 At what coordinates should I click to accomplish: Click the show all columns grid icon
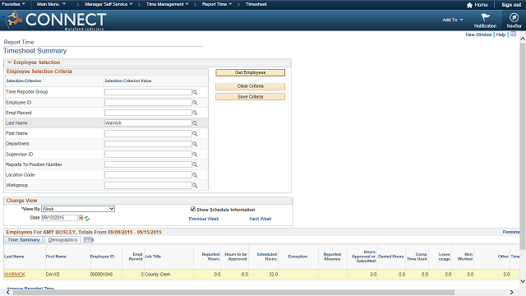pyautogui.click(x=89, y=239)
